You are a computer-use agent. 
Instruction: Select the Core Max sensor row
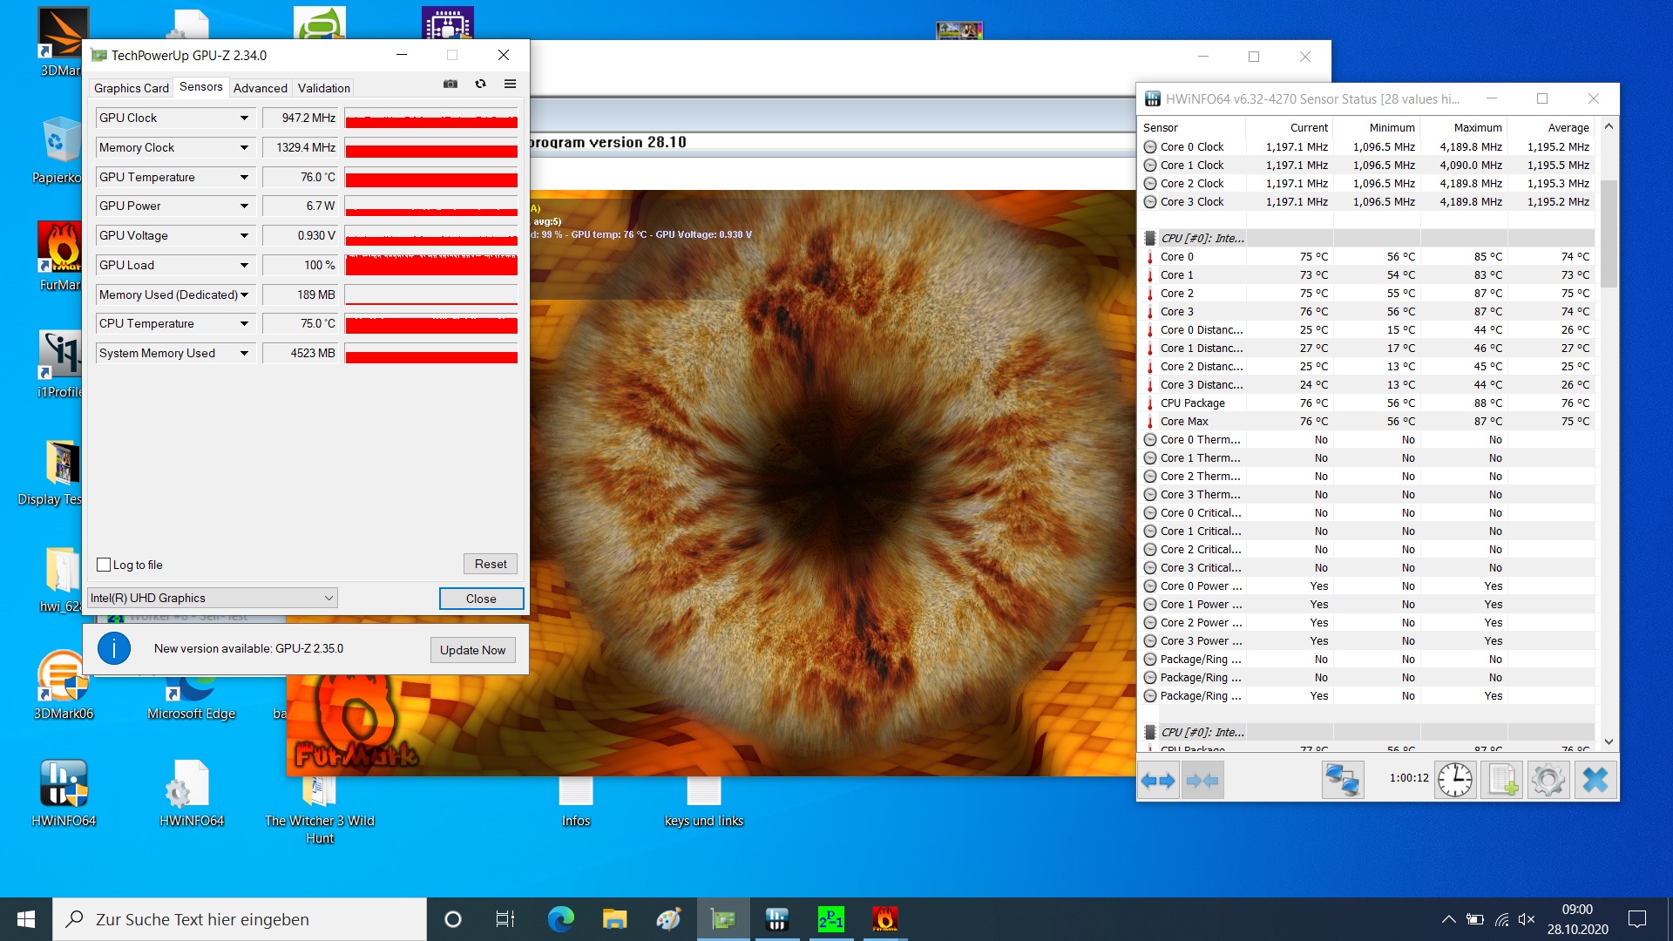pyautogui.click(x=1368, y=421)
